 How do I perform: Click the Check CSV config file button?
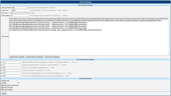click(52, 57)
